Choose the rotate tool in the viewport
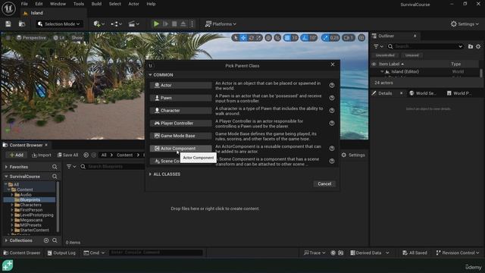 click(252, 38)
